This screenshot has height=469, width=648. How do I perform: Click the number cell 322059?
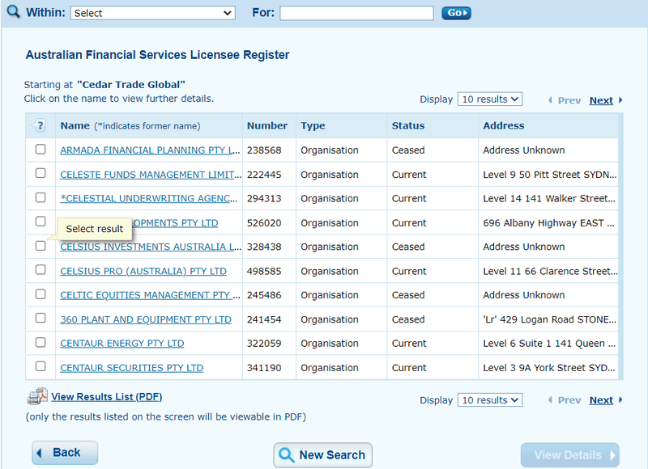click(264, 343)
